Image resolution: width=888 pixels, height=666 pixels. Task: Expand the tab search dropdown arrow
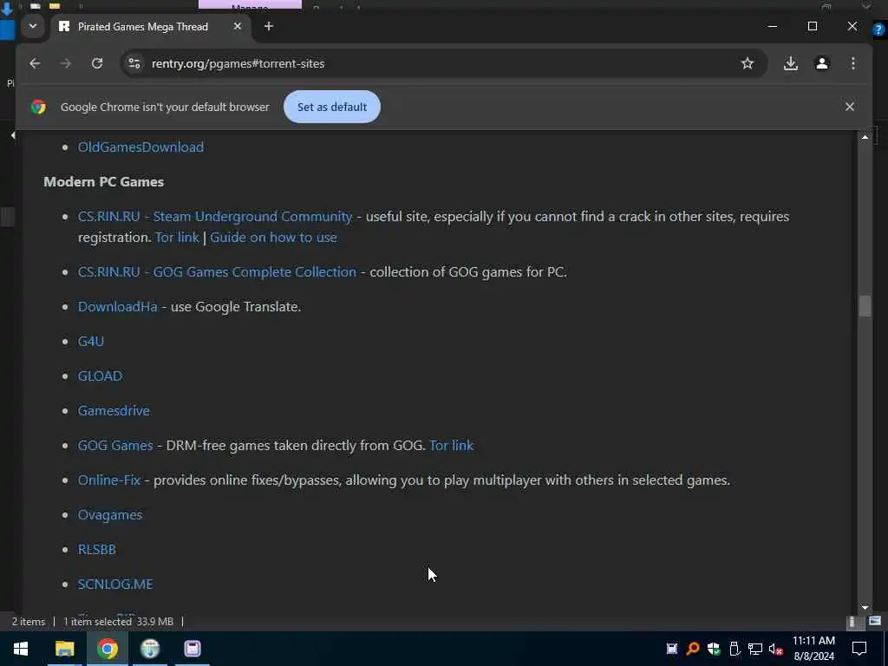coord(33,26)
